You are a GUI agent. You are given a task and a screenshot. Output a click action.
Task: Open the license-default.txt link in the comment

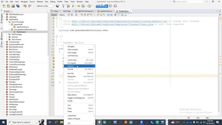pos(119,21)
